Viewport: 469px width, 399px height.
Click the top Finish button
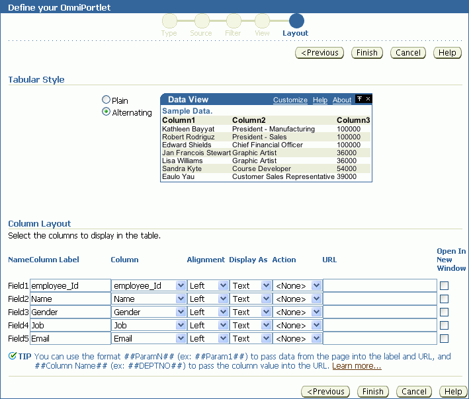coord(367,53)
